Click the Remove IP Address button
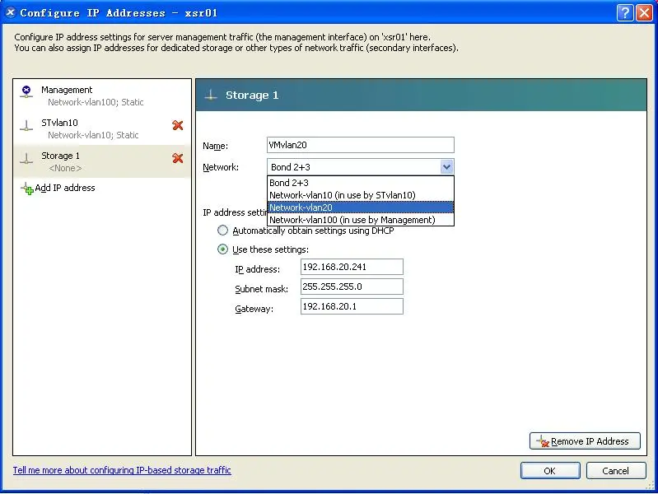Viewport: 658px width, 494px height. (585, 441)
